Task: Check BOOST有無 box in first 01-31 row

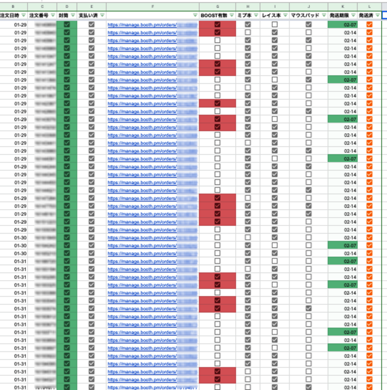Action: tap(217, 261)
